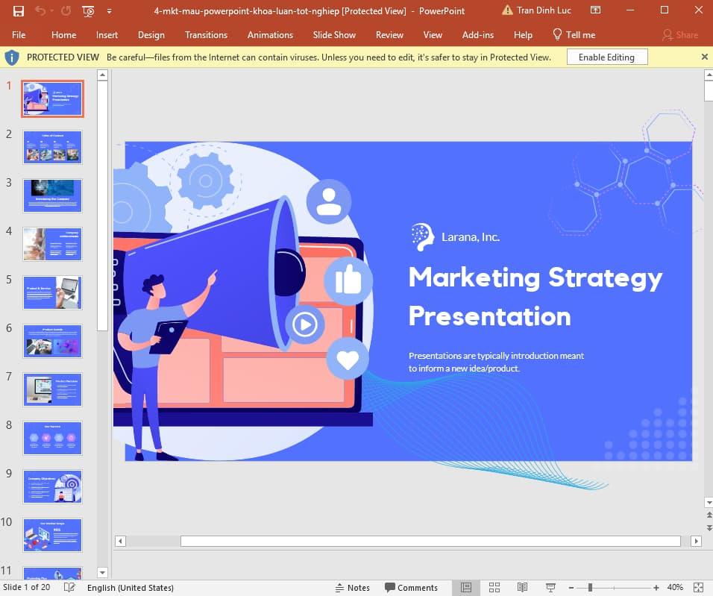Start Slide Show from the status bar icon
Viewport: 713px width, 596px height.
tap(550, 587)
